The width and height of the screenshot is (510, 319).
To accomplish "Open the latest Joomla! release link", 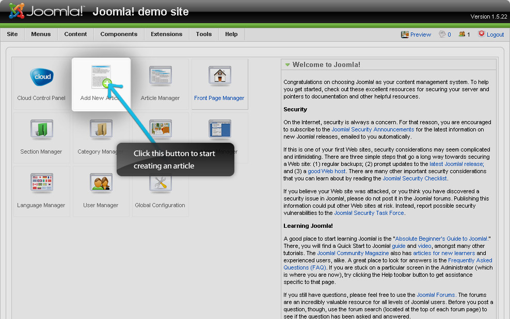I will click(x=457, y=164).
